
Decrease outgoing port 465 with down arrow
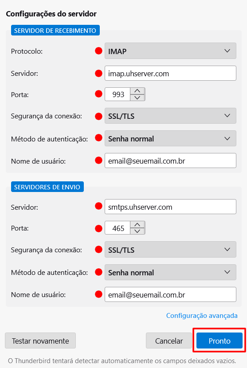137,231
